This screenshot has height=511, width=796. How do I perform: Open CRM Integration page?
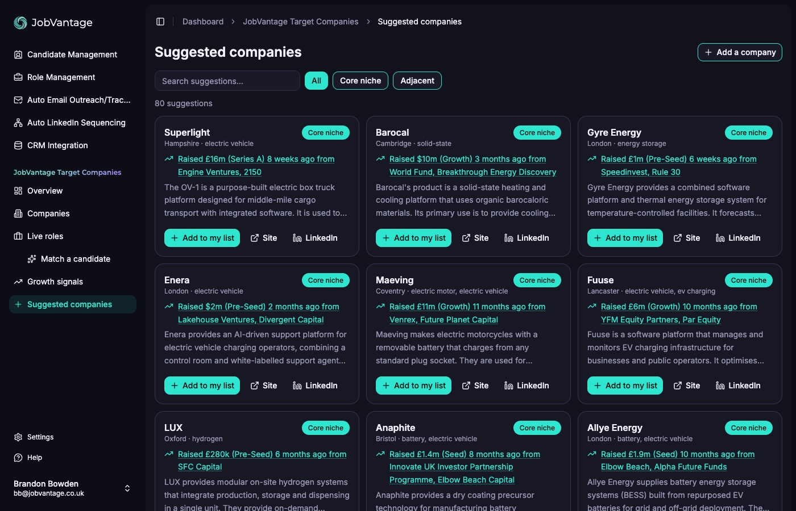[x=73, y=145]
